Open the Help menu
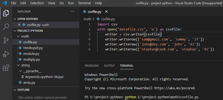The image size is (223, 100). point(99,3)
